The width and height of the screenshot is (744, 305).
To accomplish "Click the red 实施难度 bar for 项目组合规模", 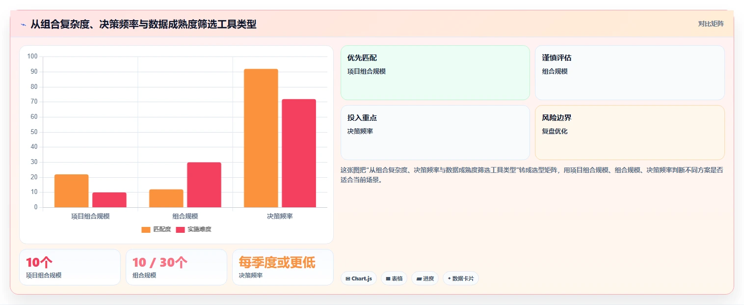I will click(x=109, y=200).
